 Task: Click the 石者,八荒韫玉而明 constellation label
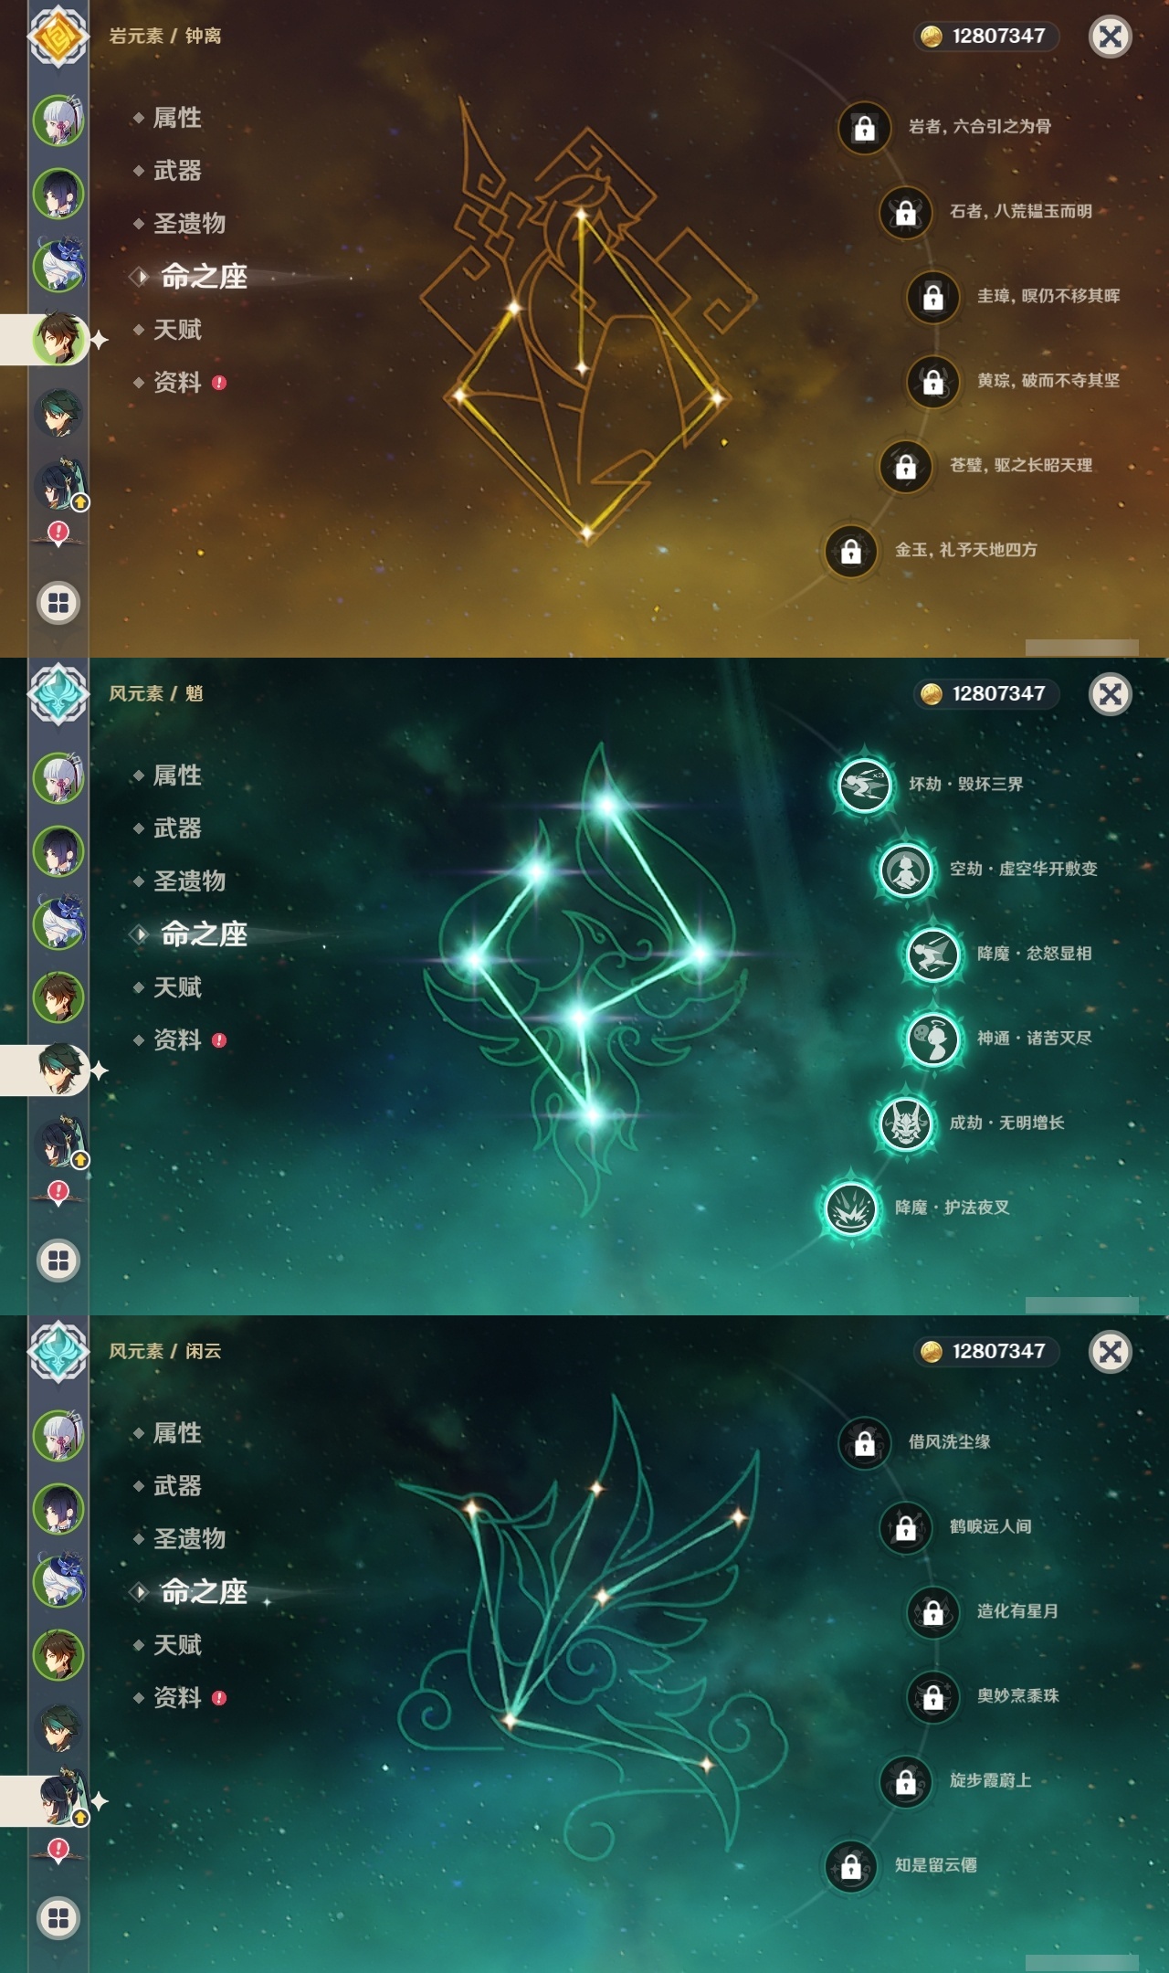point(1021,211)
